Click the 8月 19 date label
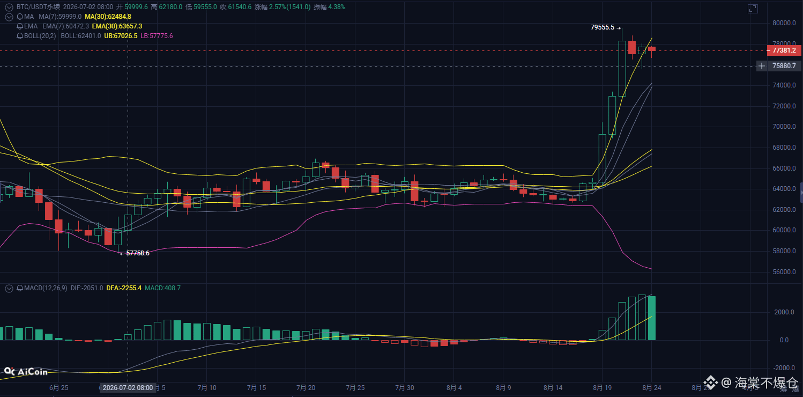 (602, 387)
